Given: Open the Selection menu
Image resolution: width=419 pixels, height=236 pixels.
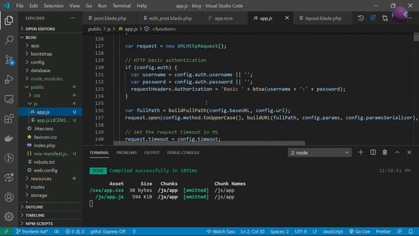Looking at the screenshot, I should click(x=54, y=6).
